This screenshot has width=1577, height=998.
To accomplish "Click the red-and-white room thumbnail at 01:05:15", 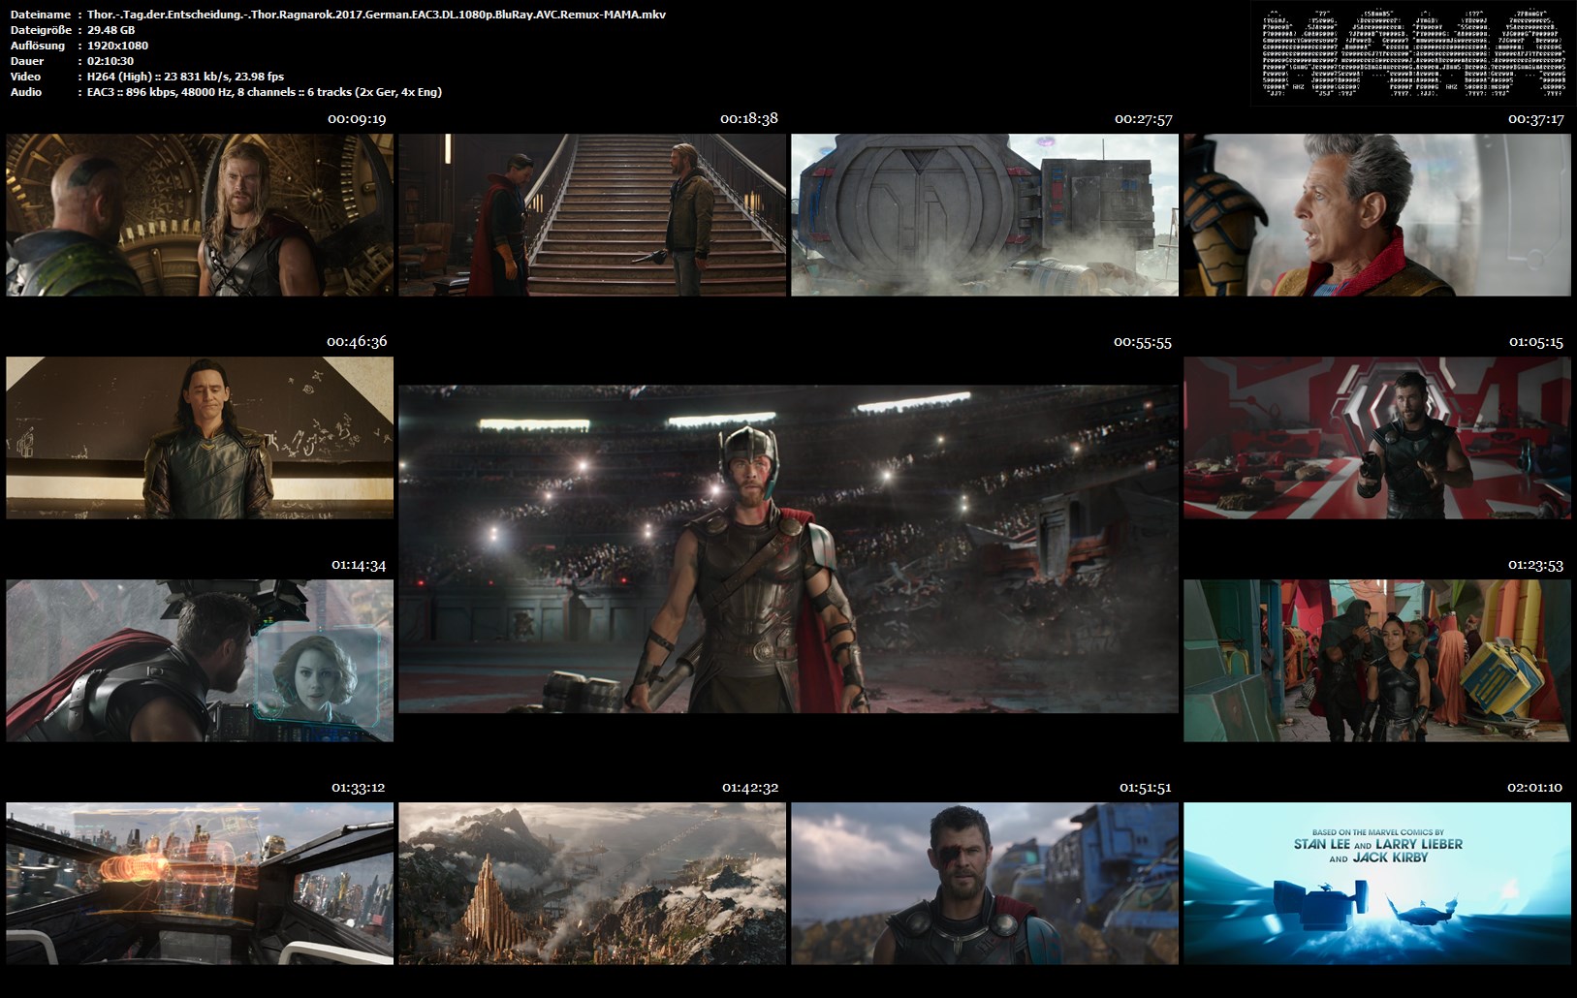I will pyautogui.click(x=1376, y=438).
